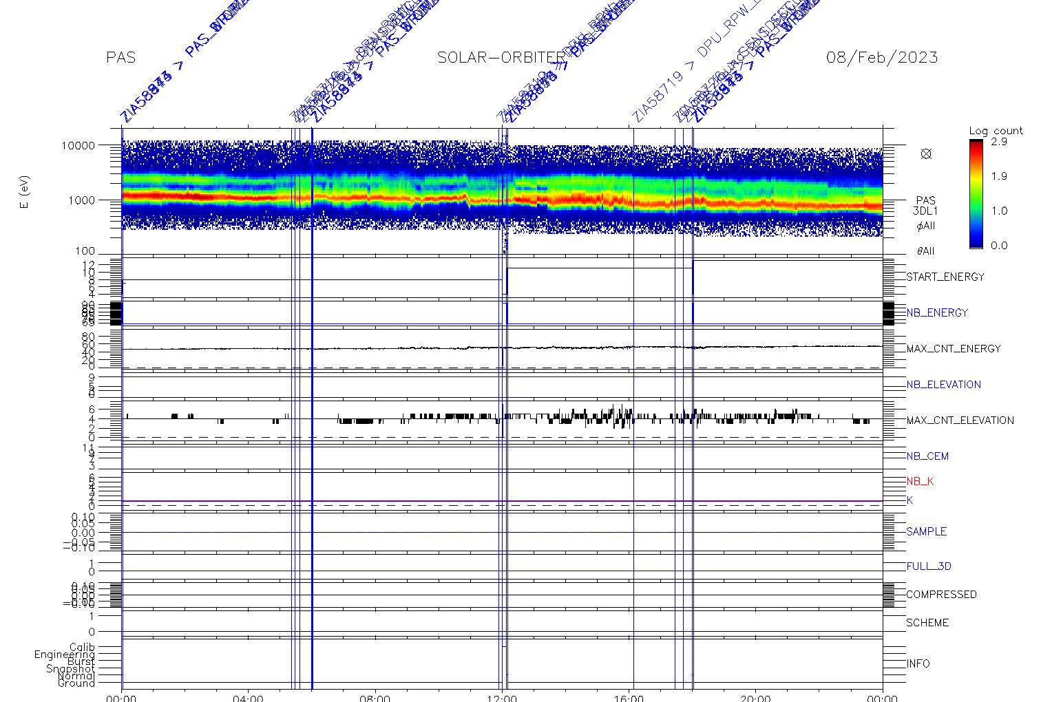Click the 0.0 color bar value

pos(999,246)
